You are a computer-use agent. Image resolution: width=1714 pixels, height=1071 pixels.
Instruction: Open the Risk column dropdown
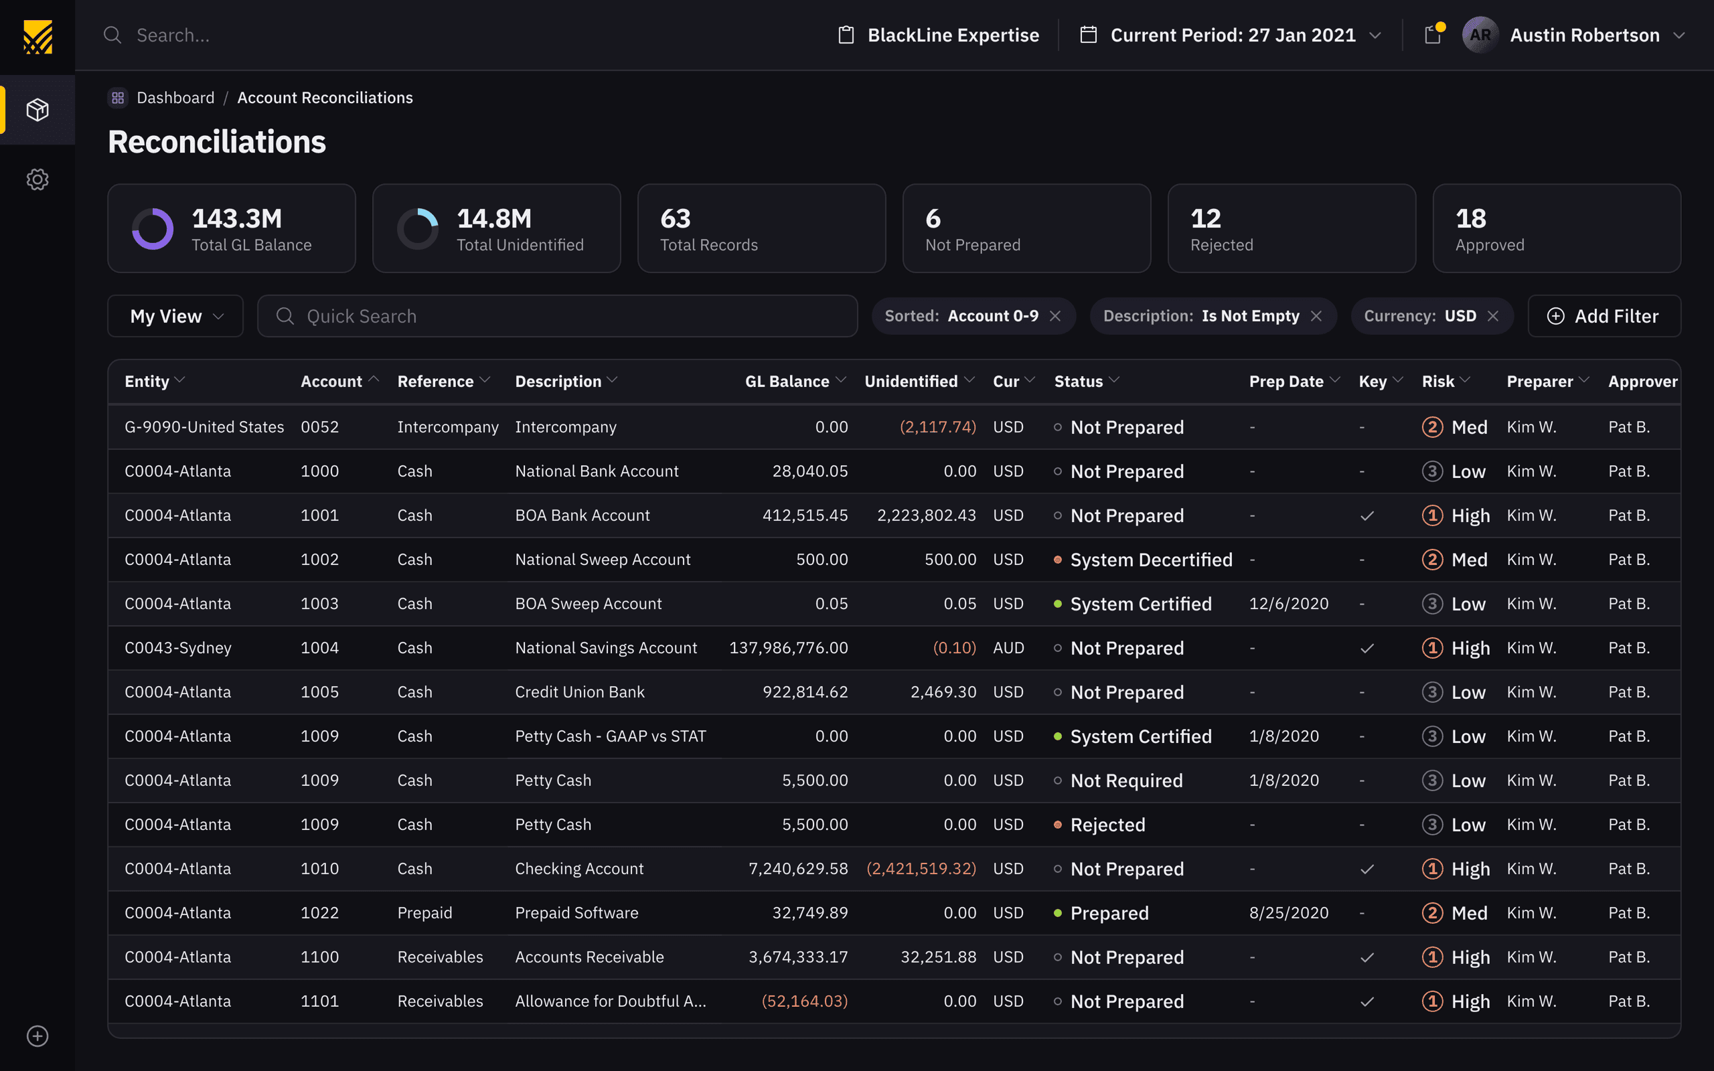[x=1466, y=380]
